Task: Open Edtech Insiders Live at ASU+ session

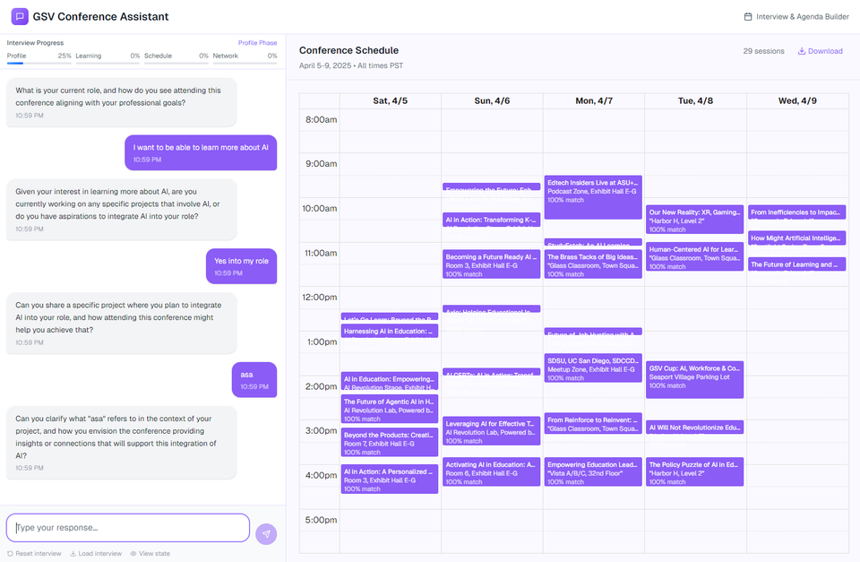Action: [x=593, y=197]
